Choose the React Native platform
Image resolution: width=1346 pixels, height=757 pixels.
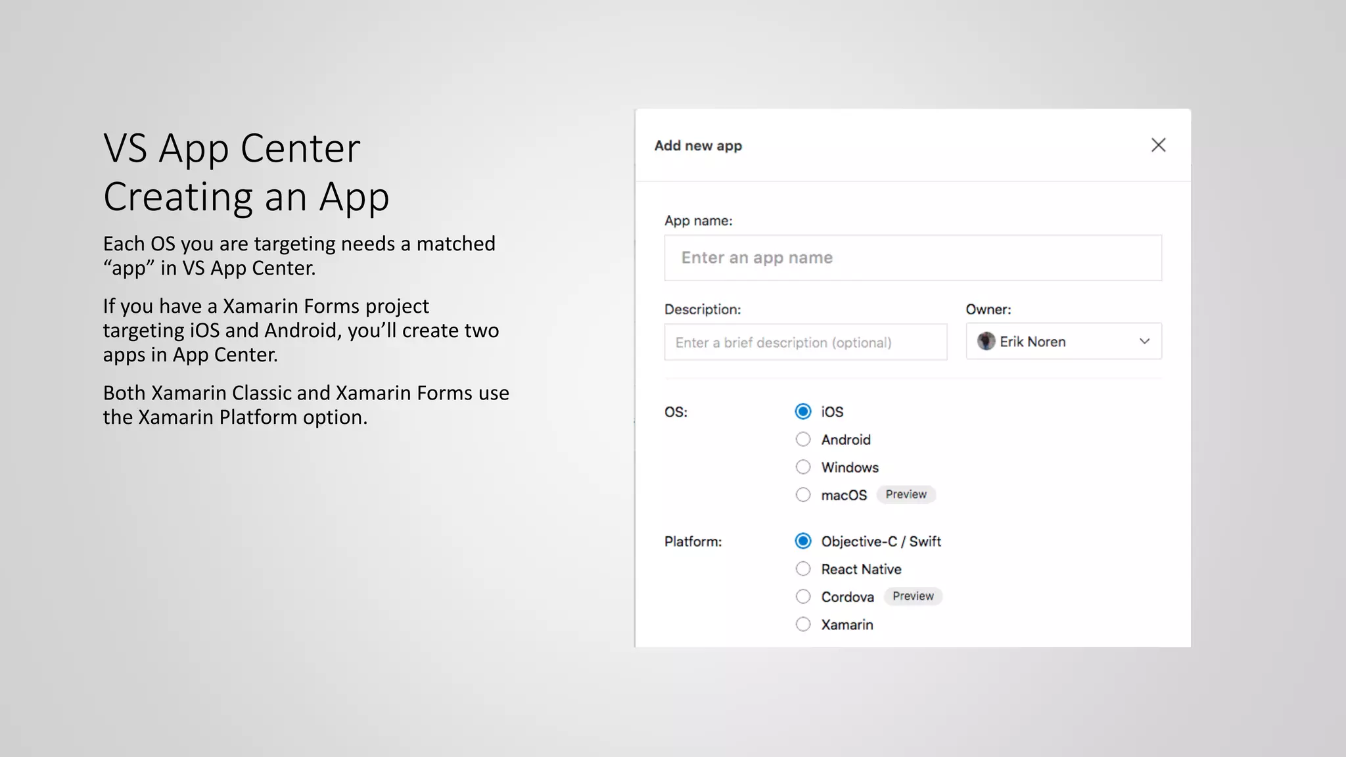[803, 568]
